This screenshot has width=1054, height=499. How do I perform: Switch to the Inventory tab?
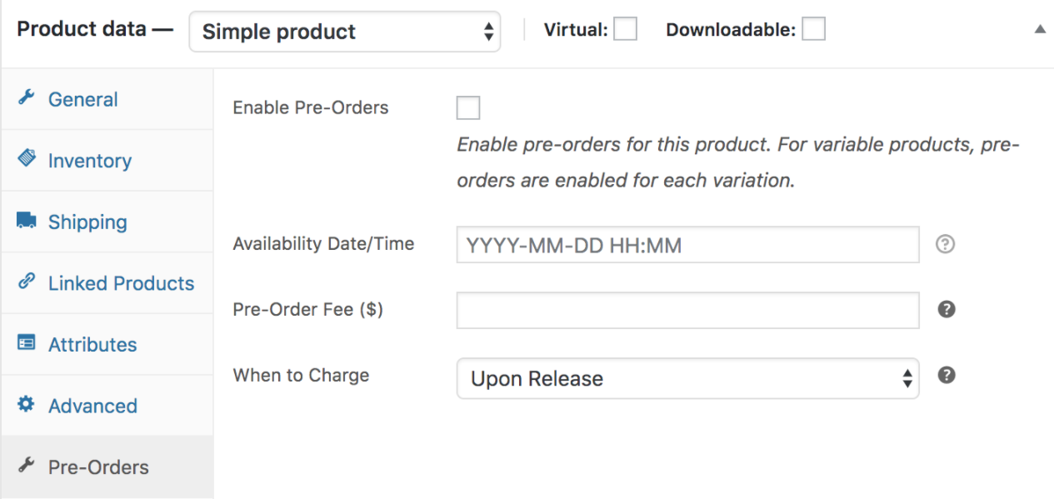[x=89, y=161]
